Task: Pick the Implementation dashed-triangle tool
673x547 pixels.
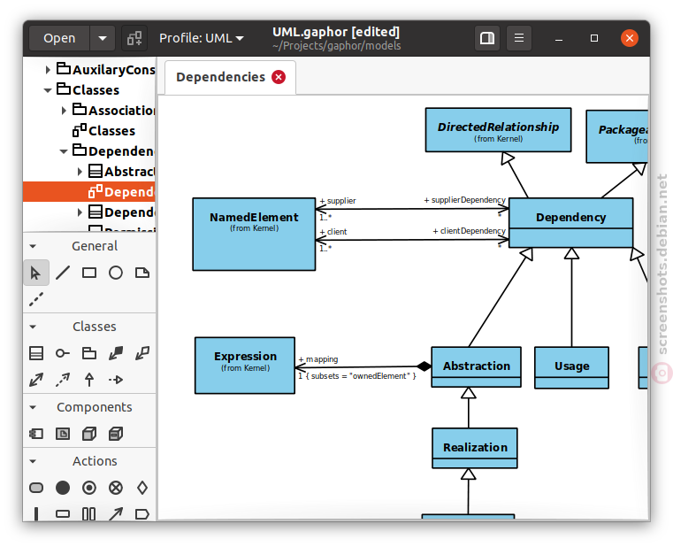Action: tap(116, 380)
